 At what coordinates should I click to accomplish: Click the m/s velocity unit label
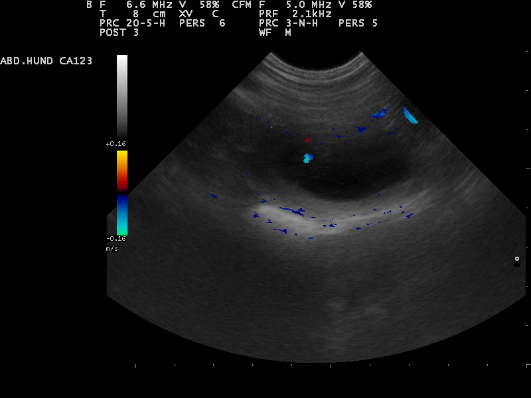(112, 248)
